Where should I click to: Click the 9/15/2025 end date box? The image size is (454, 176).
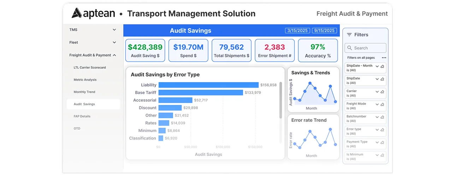(x=324, y=31)
